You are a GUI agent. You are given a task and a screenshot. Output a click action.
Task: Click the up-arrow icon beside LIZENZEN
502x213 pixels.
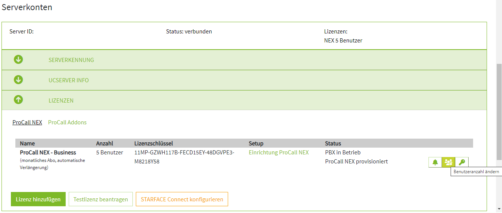(18, 100)
